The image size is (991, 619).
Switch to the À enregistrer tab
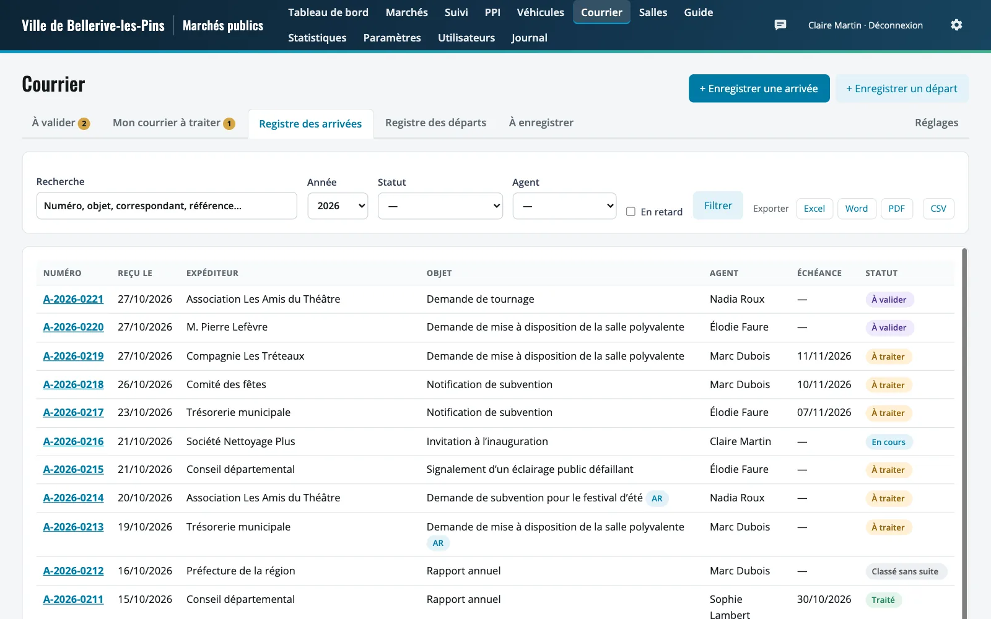[x=541, y=123]
